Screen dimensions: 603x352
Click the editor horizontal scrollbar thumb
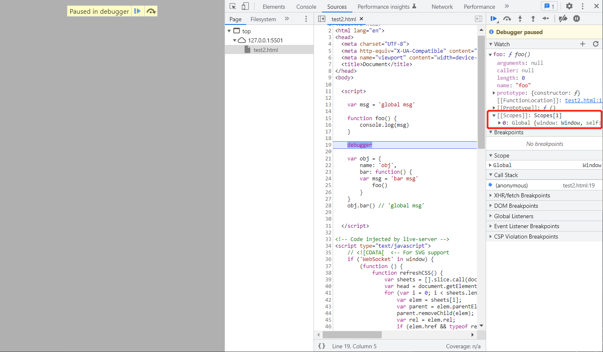(x=352, y=335)
